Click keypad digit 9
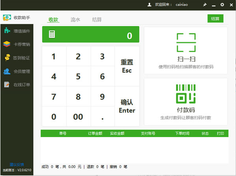This screenshot has height=176, width=236. [x=103, y=96]
